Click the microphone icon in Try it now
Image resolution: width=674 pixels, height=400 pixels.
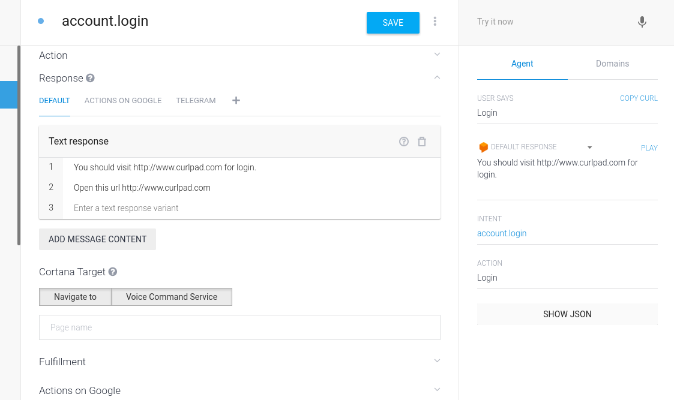pyautogui.click(x=642, y=22)
